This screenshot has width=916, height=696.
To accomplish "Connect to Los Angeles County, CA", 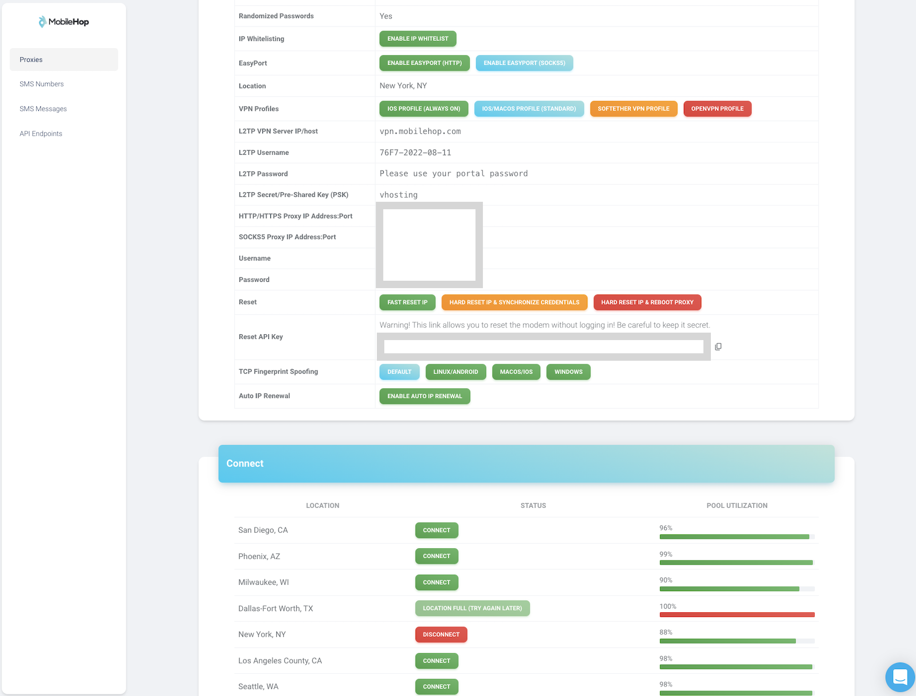I will (436, 661).
